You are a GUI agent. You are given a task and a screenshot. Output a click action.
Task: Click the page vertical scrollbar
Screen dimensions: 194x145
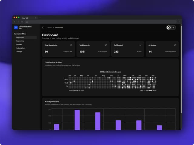[181, 69]
